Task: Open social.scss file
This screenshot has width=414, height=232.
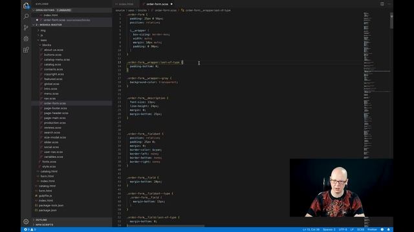Action: tap(51, 148)
